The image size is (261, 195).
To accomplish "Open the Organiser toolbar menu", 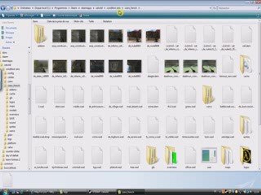I will click(x=9, y=15).
